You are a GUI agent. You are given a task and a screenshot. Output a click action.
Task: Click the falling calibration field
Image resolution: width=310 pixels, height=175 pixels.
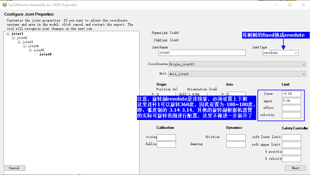pyautogui.click(x=166, y=144)
